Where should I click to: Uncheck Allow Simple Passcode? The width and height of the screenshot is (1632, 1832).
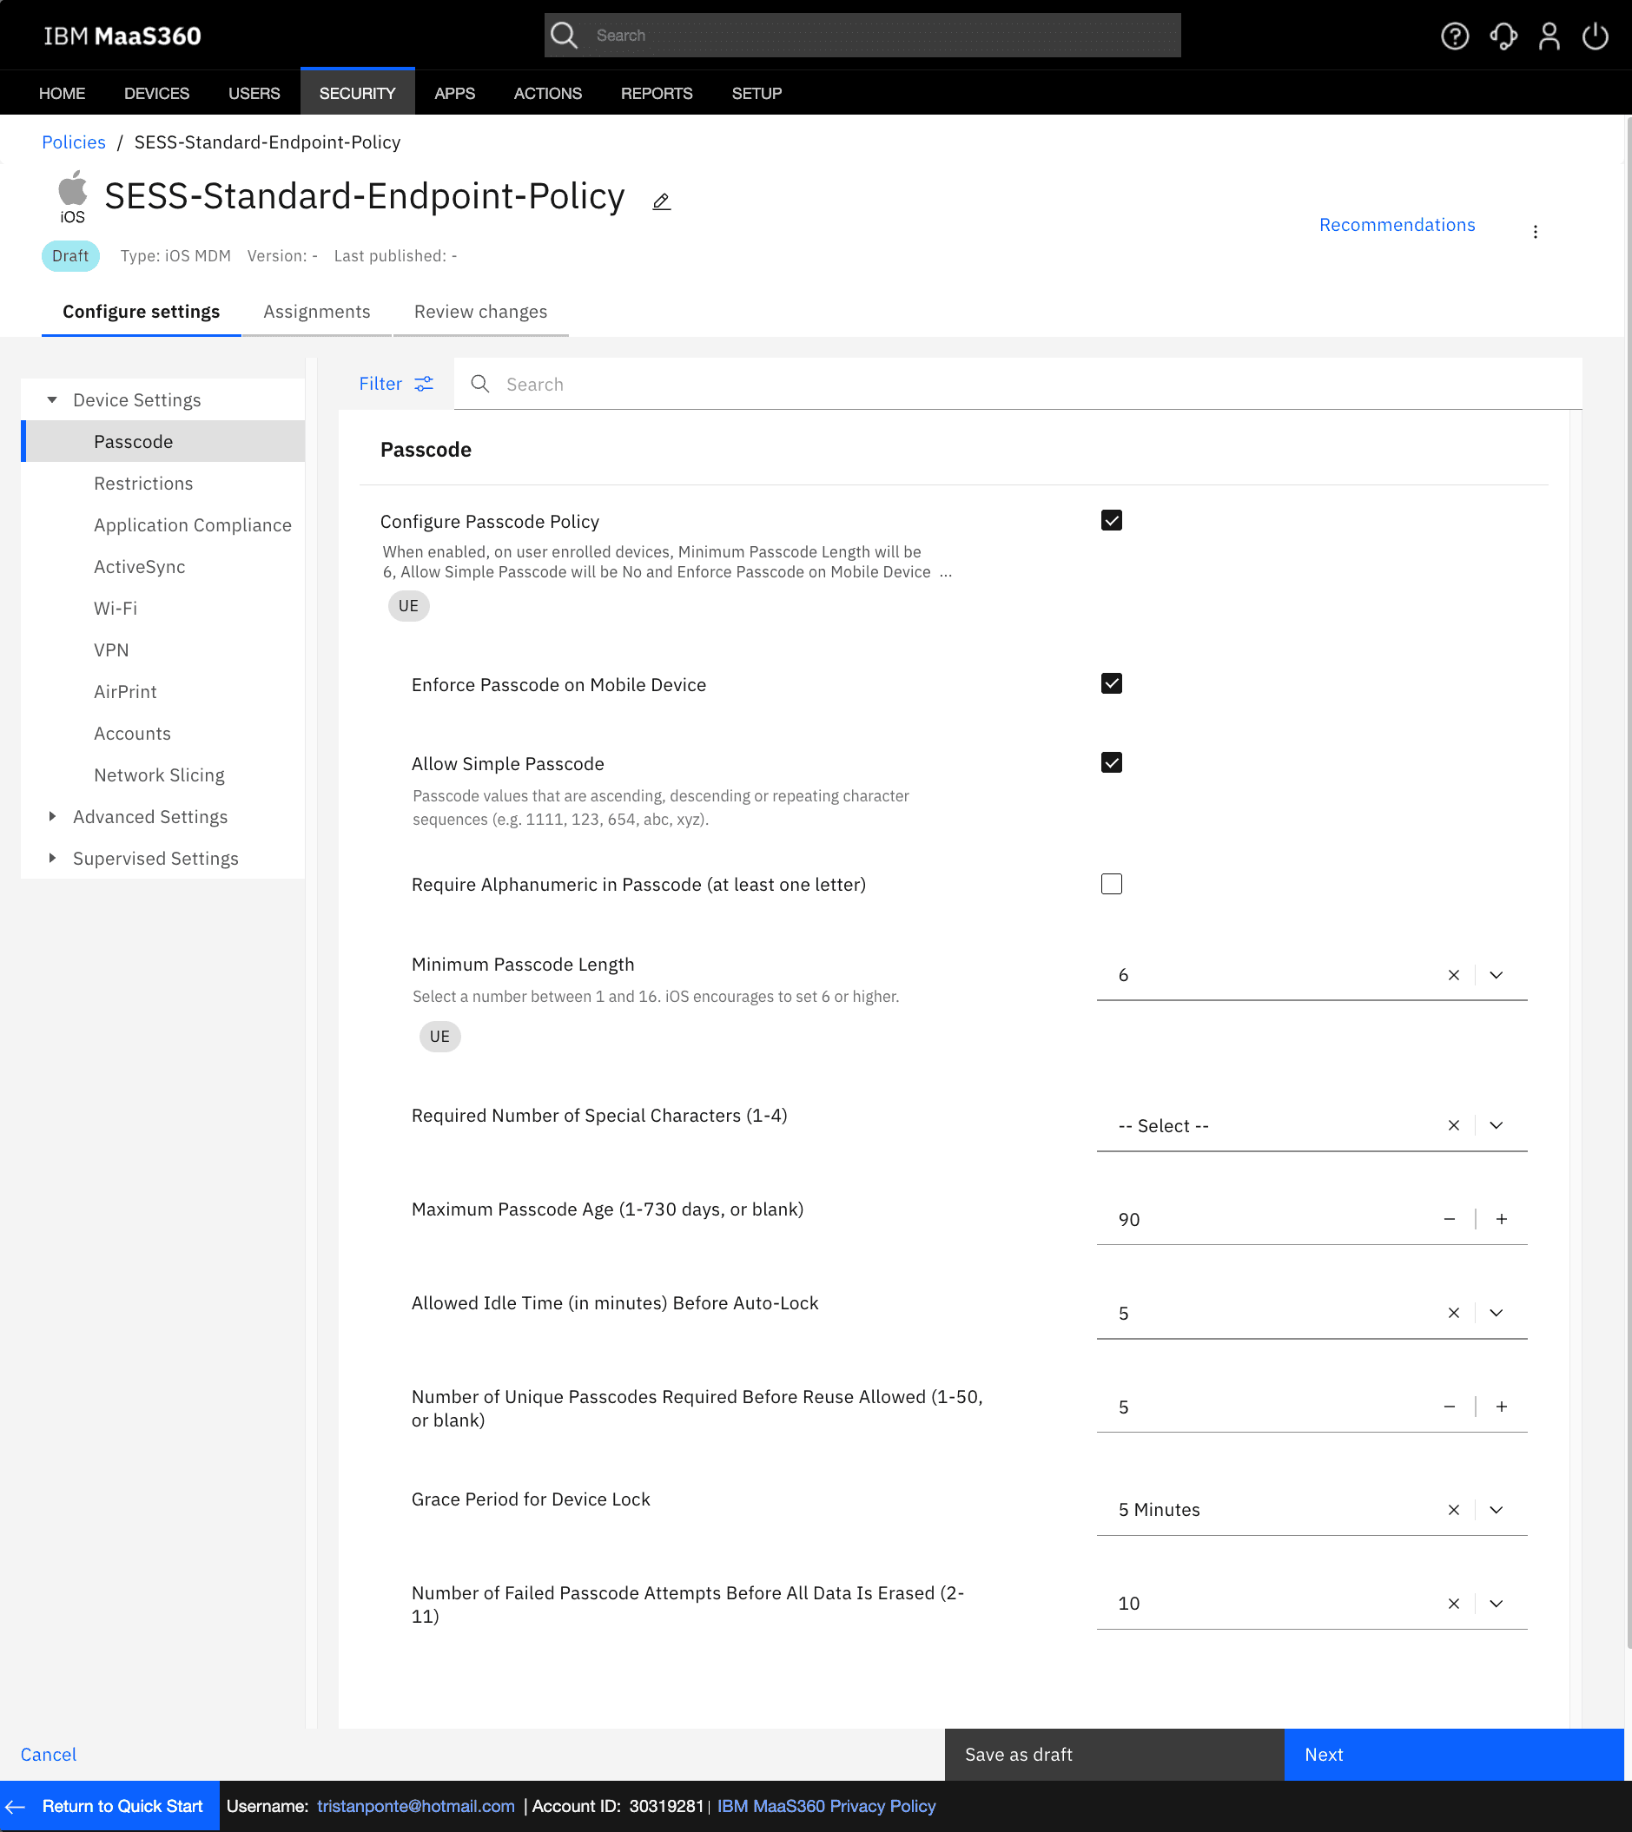(x=1111, y=762)
